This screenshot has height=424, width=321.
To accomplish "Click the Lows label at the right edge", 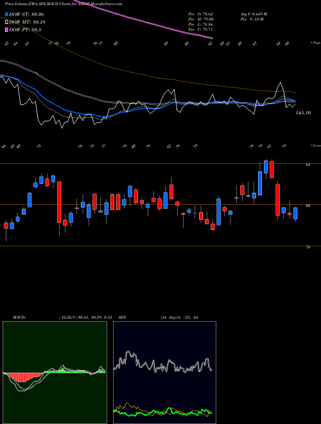I will tap(315, 145).
